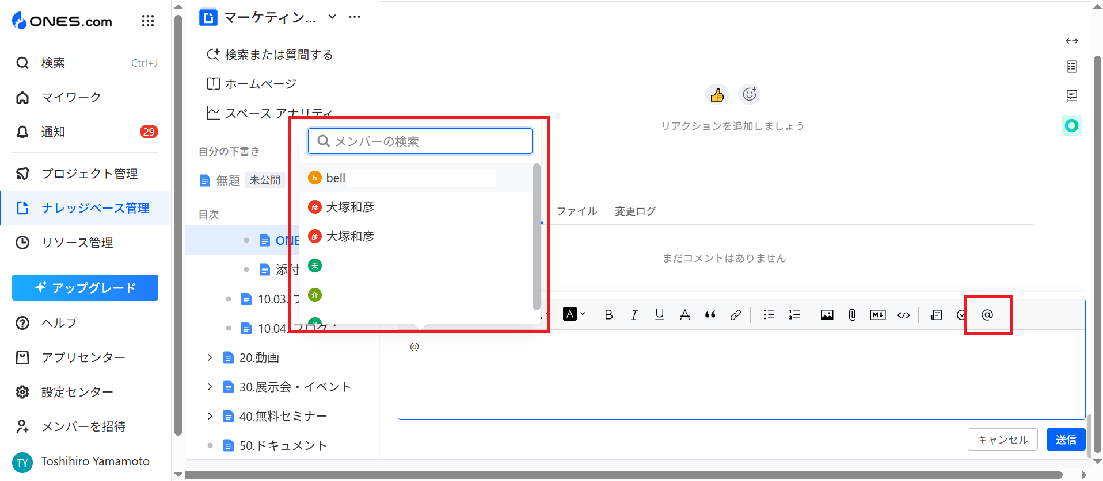Open Notifications (通知)

pyautogui.click(x=86, y=132)
